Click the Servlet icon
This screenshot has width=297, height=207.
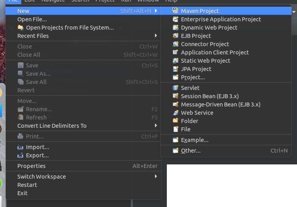tap(176, 88)
